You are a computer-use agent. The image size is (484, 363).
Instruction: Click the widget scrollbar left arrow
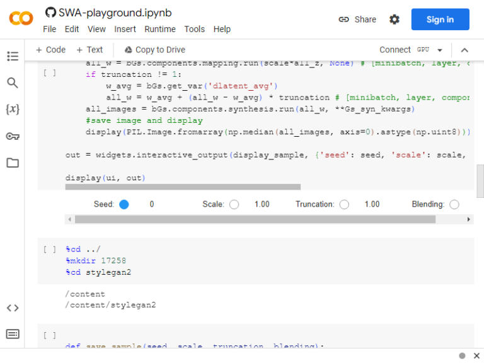[70, 219]
